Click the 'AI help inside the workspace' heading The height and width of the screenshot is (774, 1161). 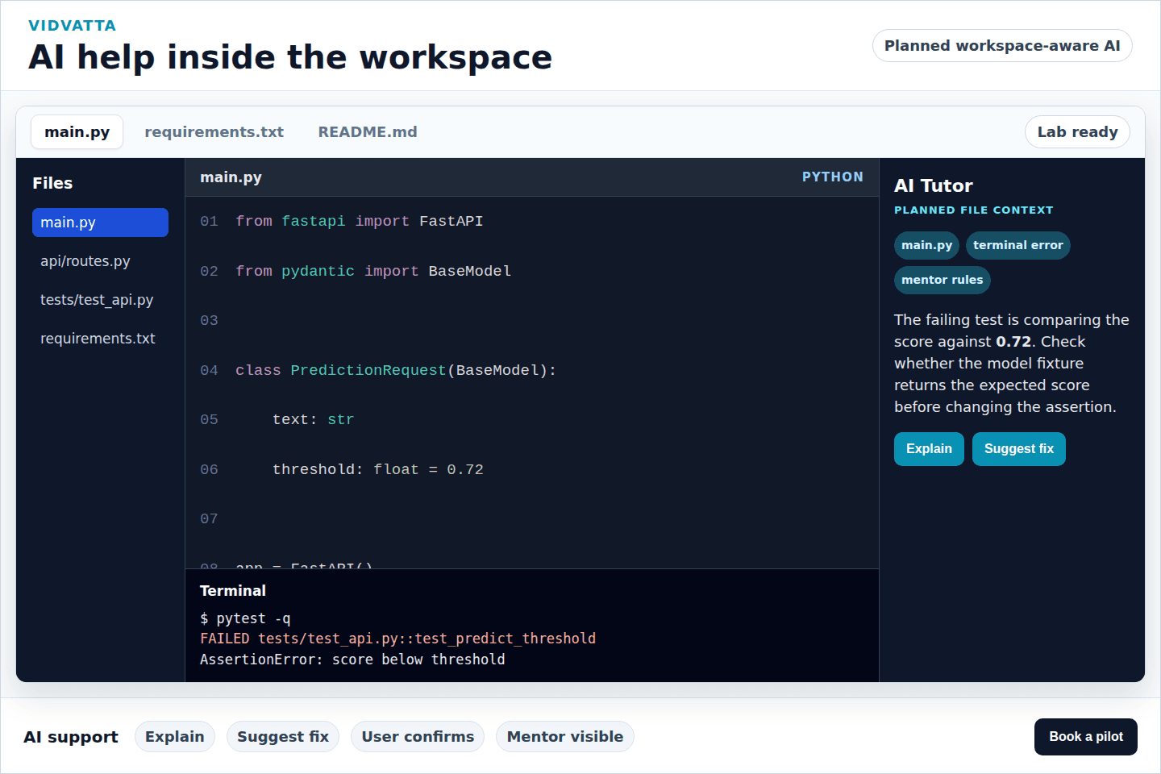click(290, 57)
